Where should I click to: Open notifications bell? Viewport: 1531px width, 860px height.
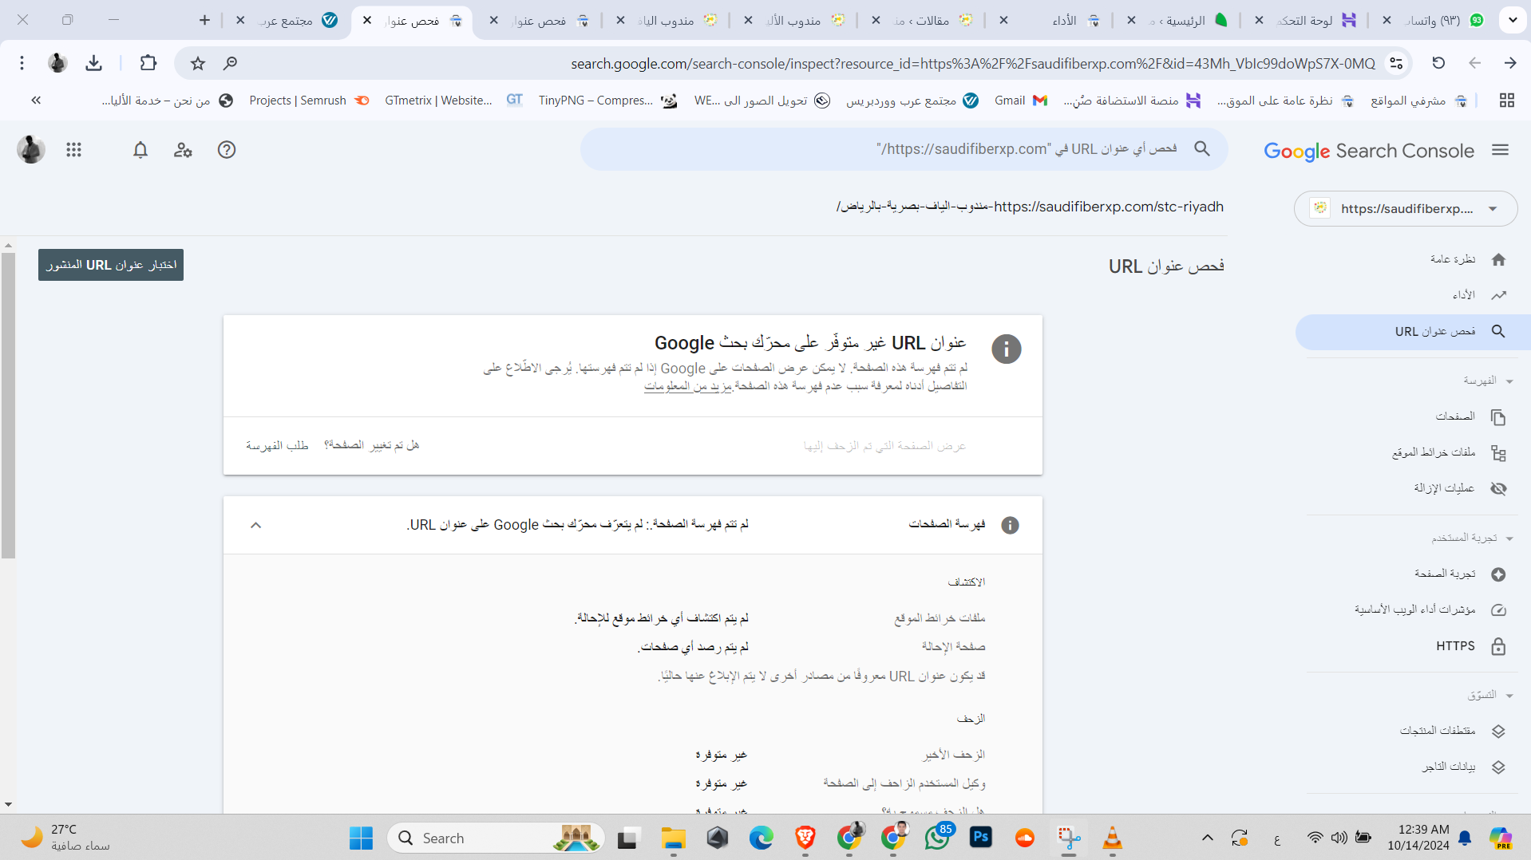tap(140, 150)
